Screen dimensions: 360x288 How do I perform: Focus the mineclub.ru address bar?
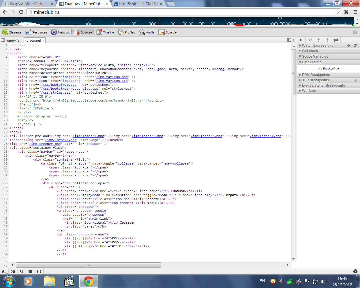pos(183,12)
